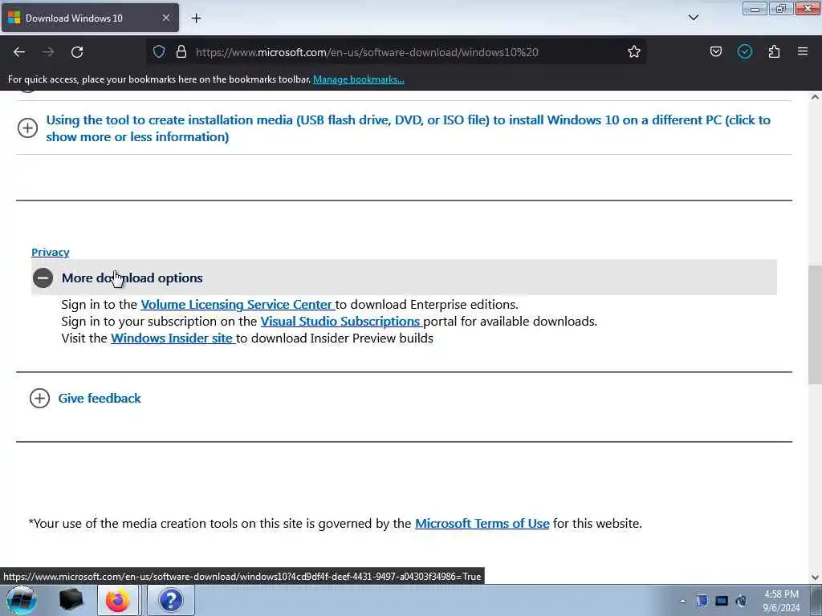Click text 'to download Insider Preview builds'

coord(335,338)
